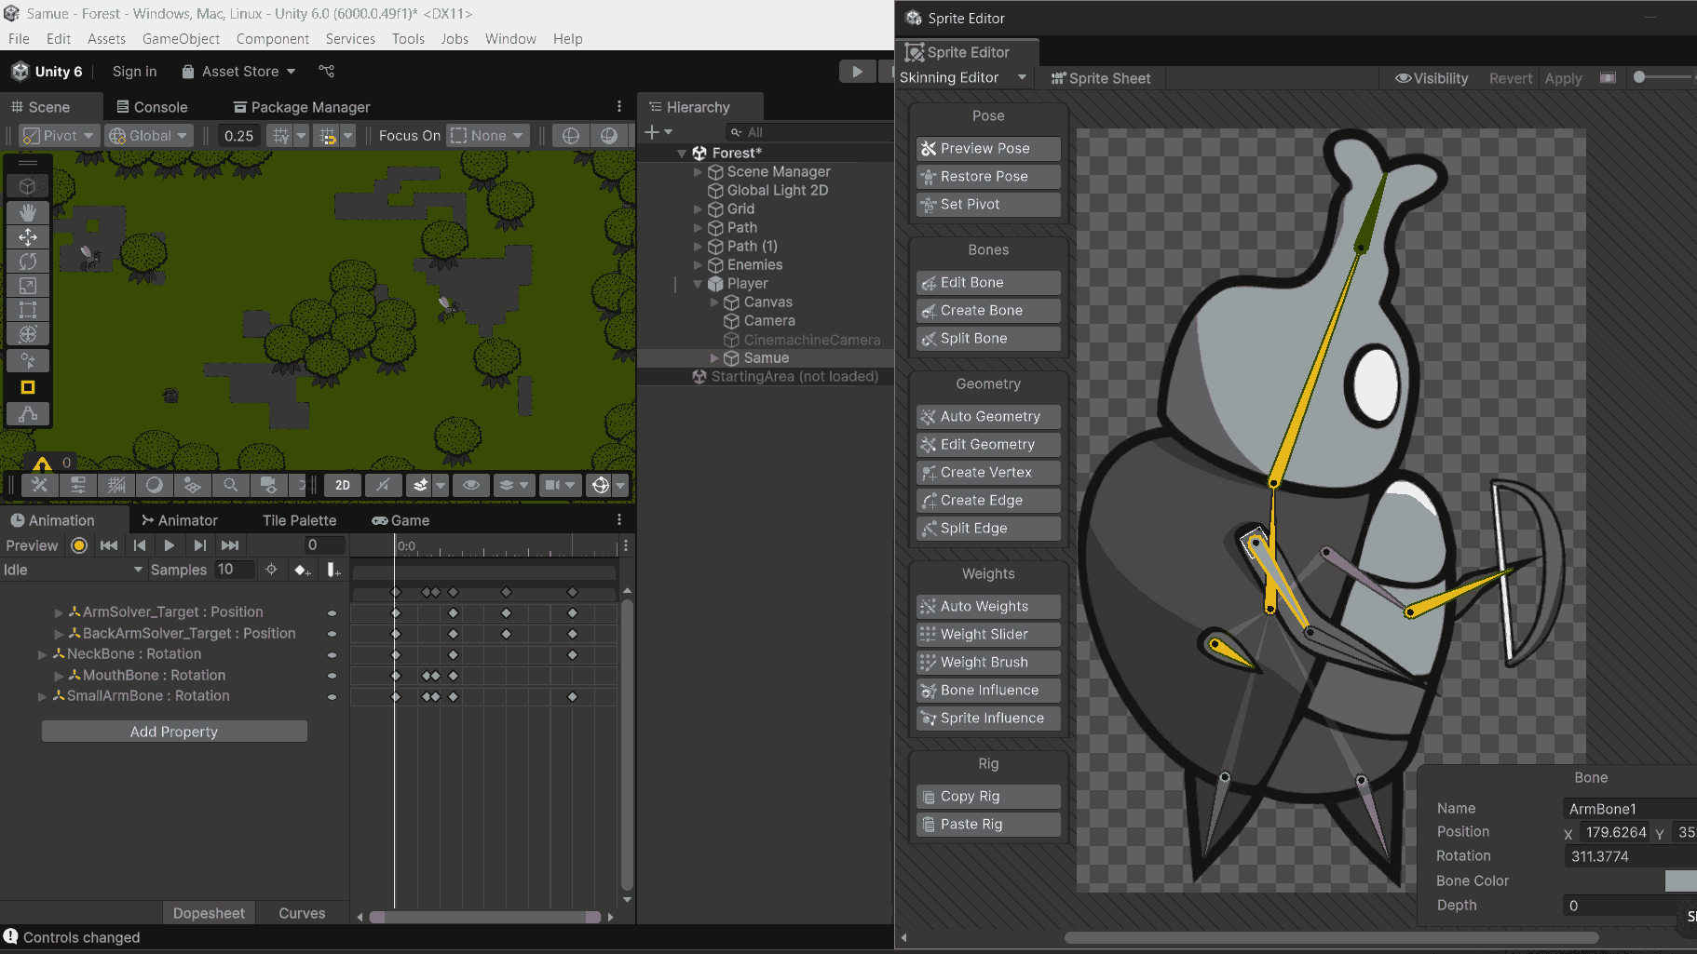
Task: Select the Edit Bone tool
Action: [x=988, y=282]
